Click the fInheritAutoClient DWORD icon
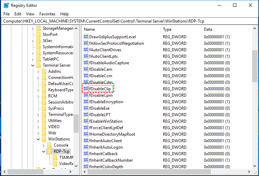The image size is (259, 176). click(x=86, y=141)
